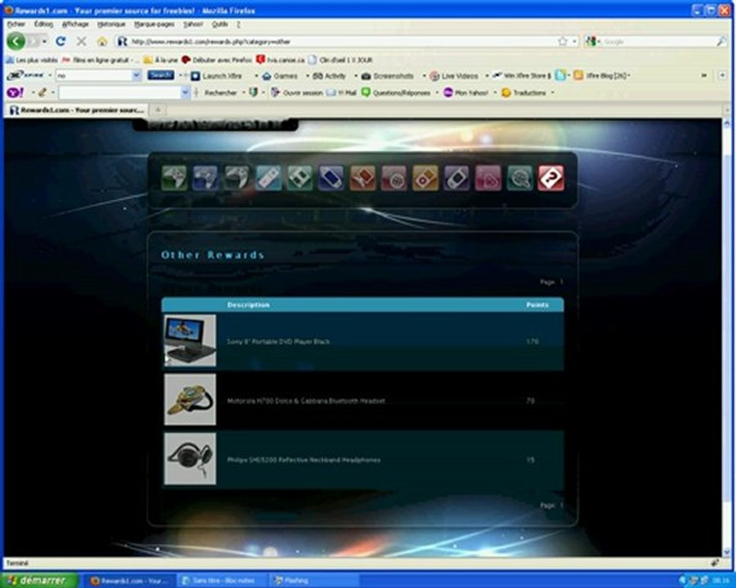
Task: Click Questions/Réponses in Yahoo toolbar
Action: tap(396, 93)
